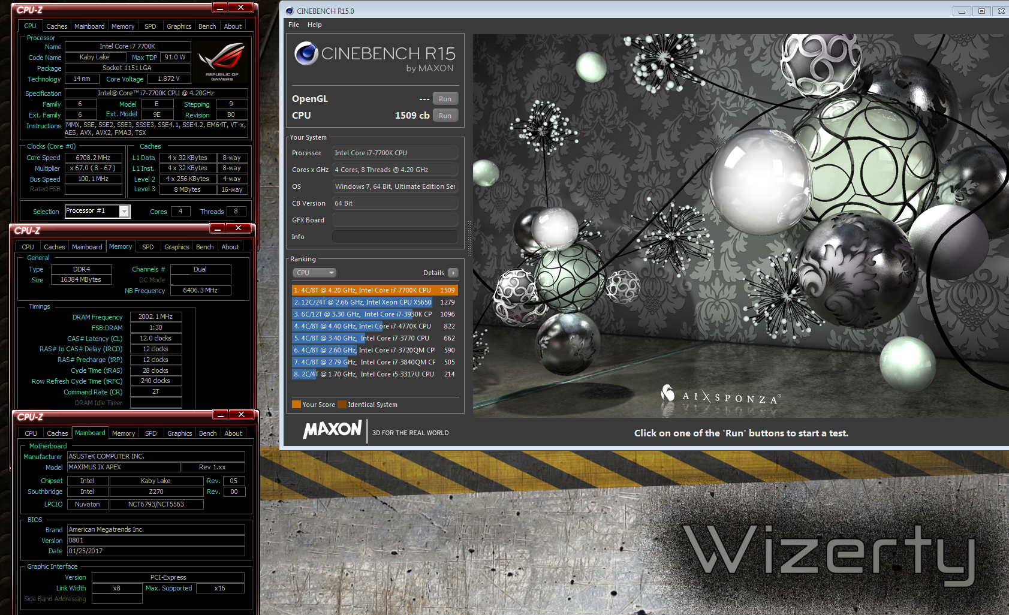
Task: Click the Bus Speed 100.1 MHz value
Action: tap(93, 179)
